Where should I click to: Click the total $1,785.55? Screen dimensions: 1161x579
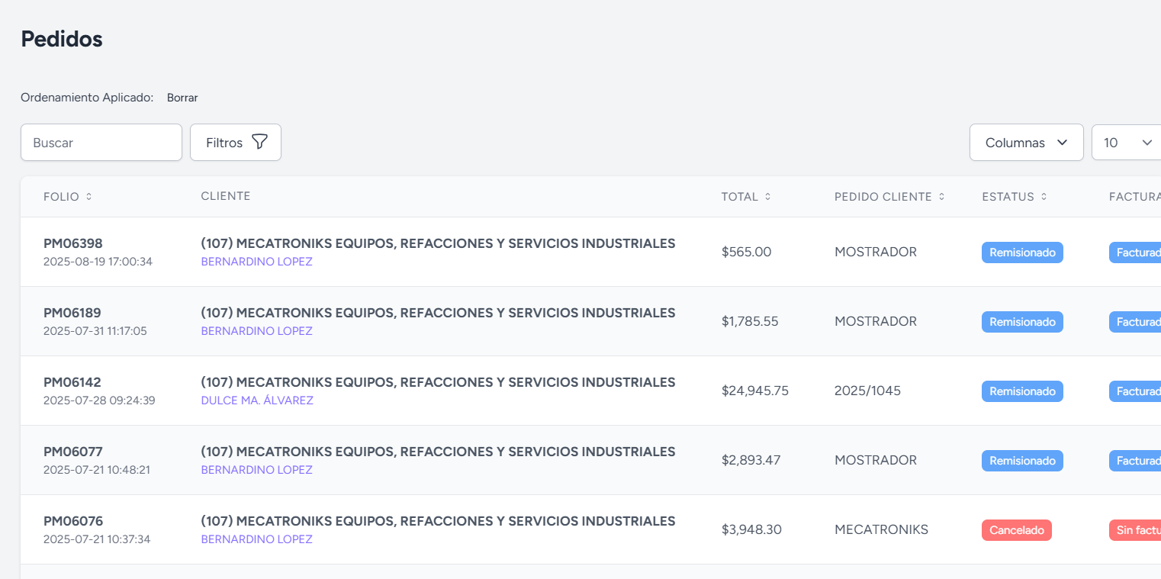click(x=750, y=321)
